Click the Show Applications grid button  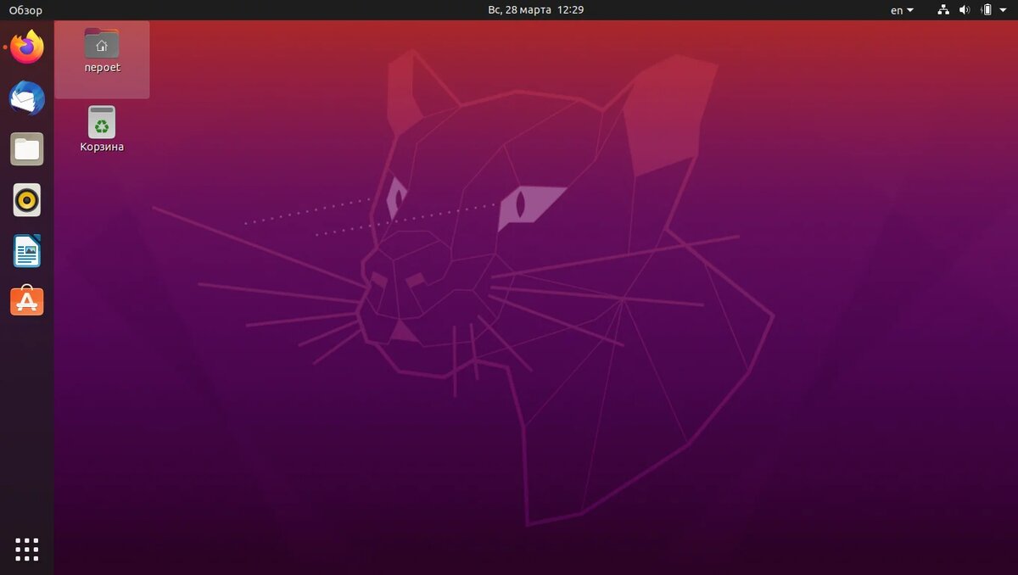point(26,550)
